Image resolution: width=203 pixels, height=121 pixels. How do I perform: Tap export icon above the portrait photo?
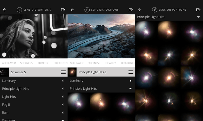click(x=63, y=10)
